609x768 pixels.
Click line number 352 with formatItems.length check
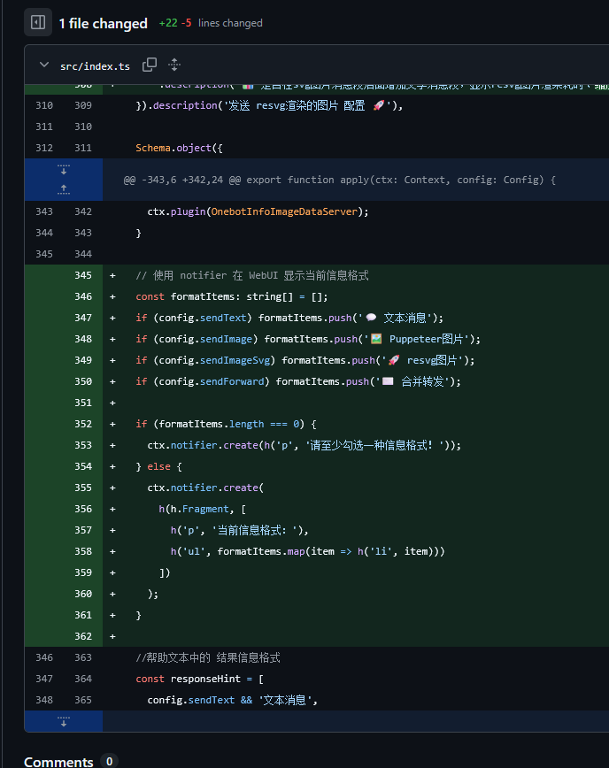[83, 424]
